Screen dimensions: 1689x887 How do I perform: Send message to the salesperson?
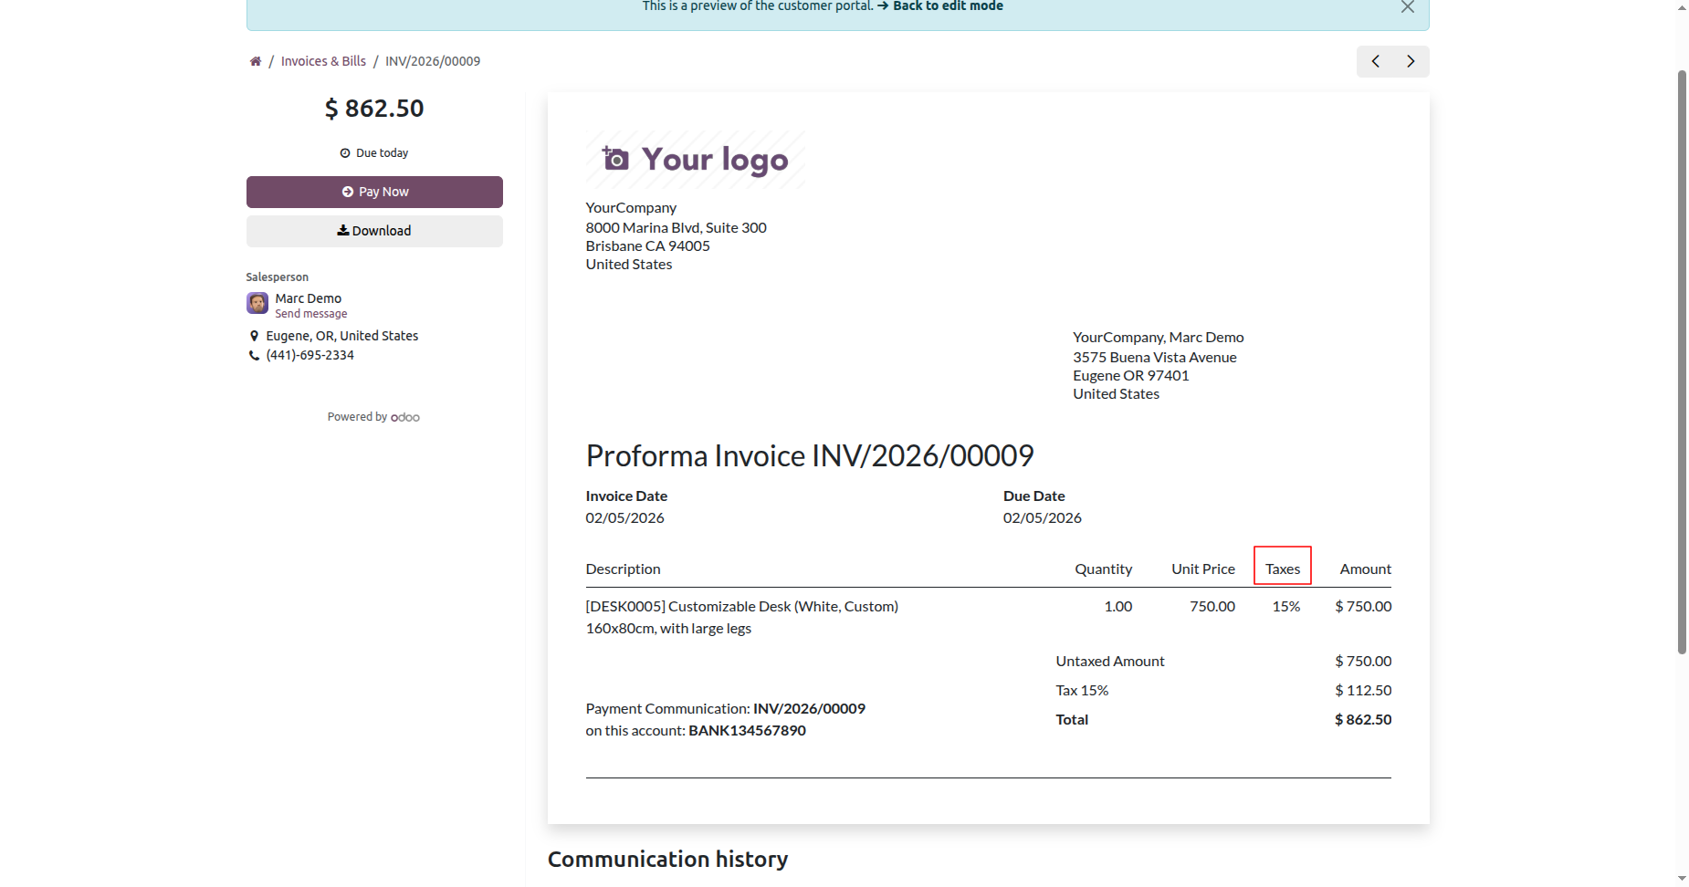coord(311,314)
